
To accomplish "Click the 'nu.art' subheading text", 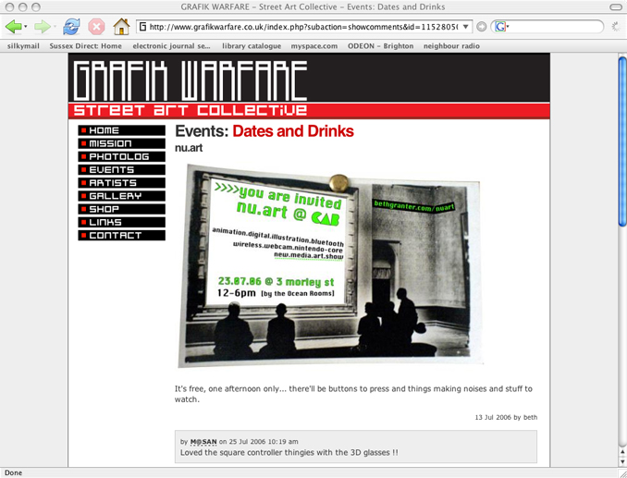I will pos(189,148).
